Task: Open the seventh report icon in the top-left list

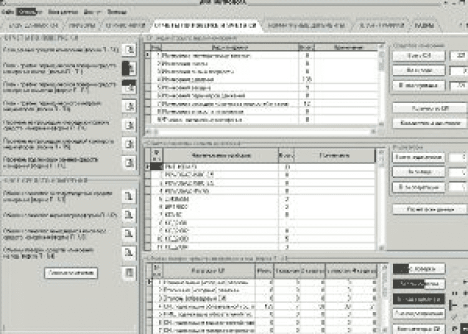Action: tap(129, 162)
